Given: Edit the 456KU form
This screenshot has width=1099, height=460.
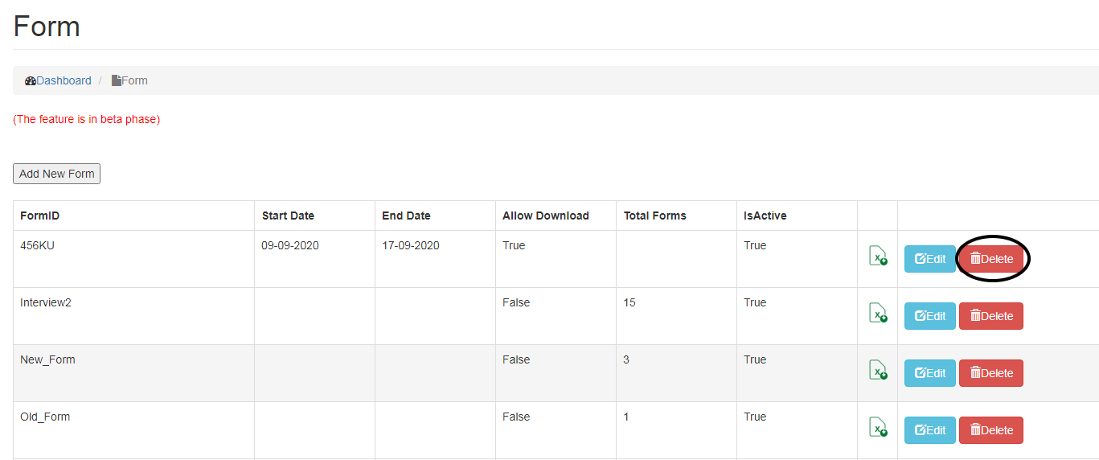Looking at the screenshot, I should pyautogui.click(x=930, y=259).
